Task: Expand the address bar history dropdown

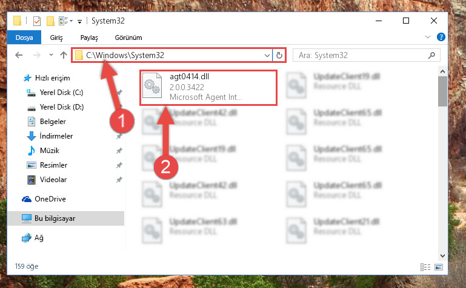Action: pos(267,55)
